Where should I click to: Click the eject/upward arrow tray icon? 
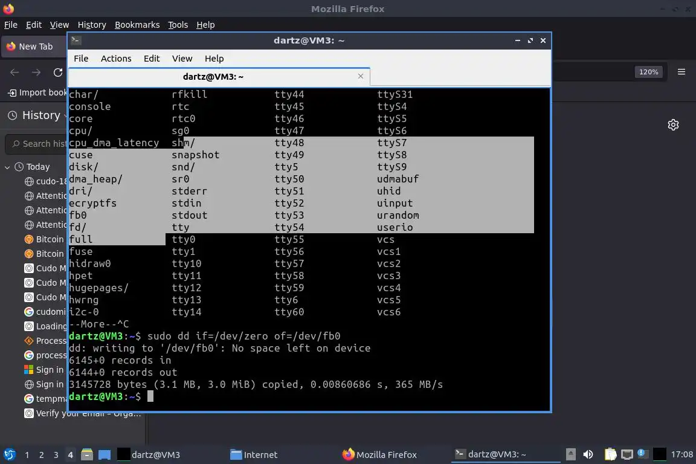[571, 454]
